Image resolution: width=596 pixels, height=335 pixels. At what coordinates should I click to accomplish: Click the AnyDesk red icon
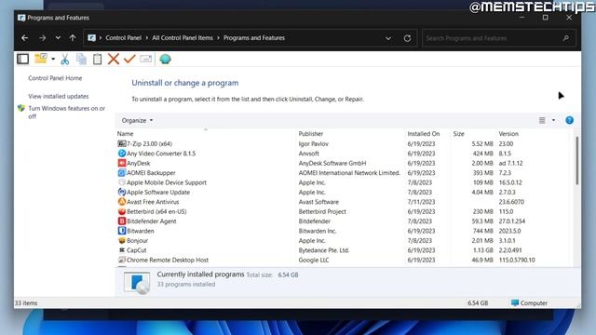(122, 163)
